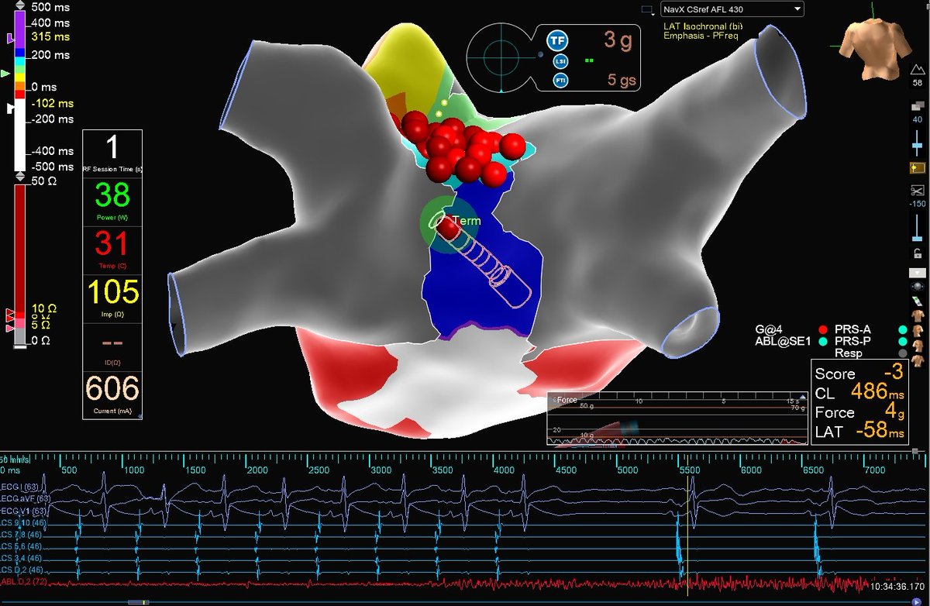
Task: Click the red 10 Ω impedance bar marker
Action: click(x=9, y=313)
